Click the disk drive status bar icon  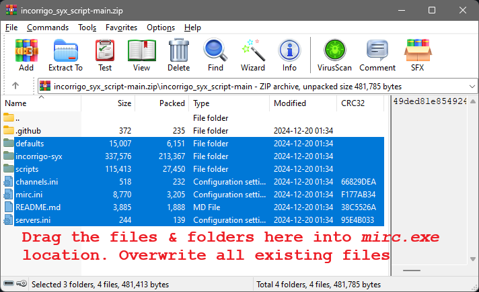tap(9, 284)
